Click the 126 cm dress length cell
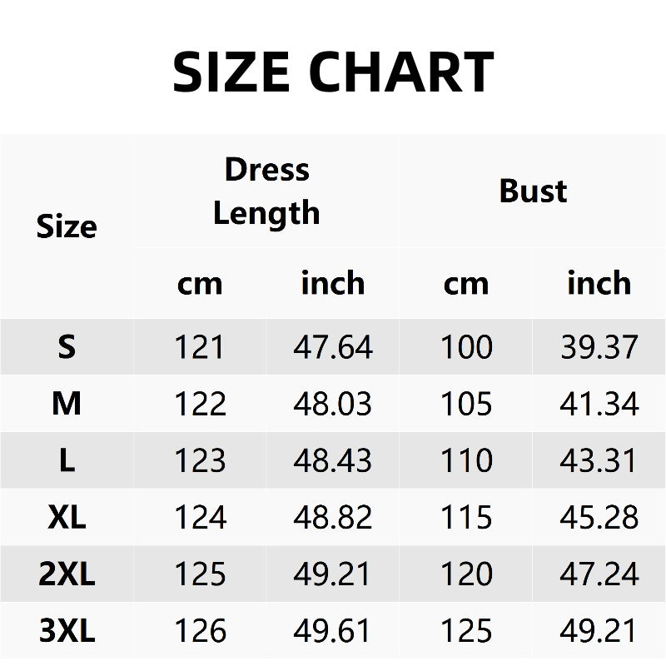This screenshot has width=666, height=666. (x=200, y=631)
